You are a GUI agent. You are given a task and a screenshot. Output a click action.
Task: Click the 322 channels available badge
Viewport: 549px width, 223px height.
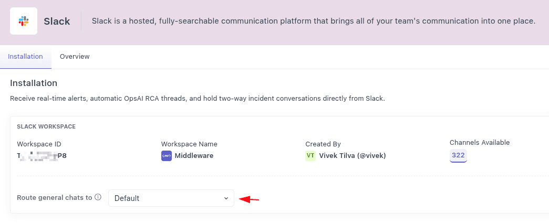[x=458, y=155]
